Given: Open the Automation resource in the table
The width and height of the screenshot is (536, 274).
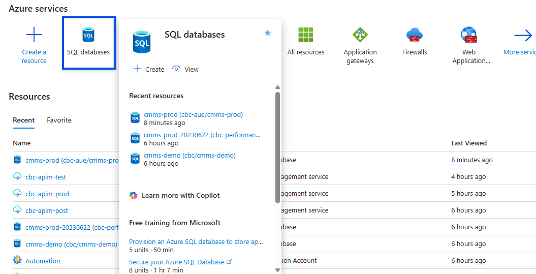Looking at the screenshot, I should click(x=43, y=261).
